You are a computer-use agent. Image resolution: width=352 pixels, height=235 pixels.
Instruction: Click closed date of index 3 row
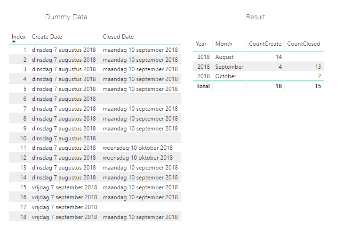click(140, 69)
